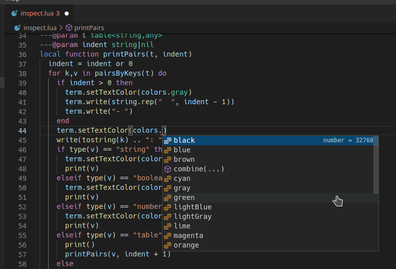396x269 pixels.
Task: Click the field icon next to green
Action: pos(168,198)
